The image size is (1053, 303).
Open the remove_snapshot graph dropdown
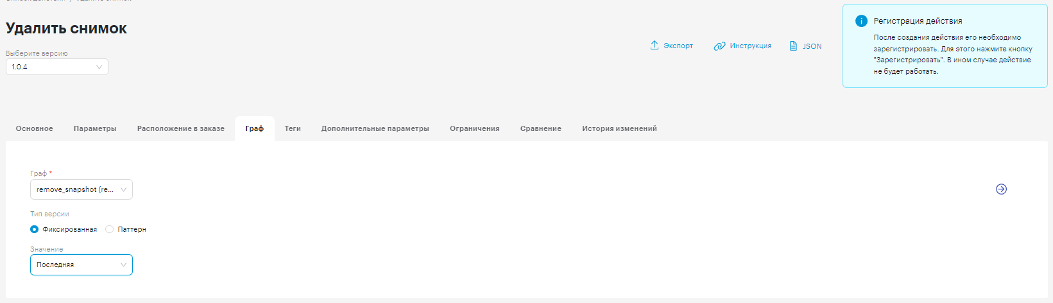coord(81,189)
